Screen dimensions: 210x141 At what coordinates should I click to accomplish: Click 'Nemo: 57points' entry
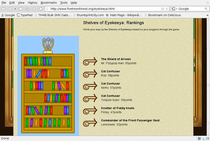(x=111, y=88)
